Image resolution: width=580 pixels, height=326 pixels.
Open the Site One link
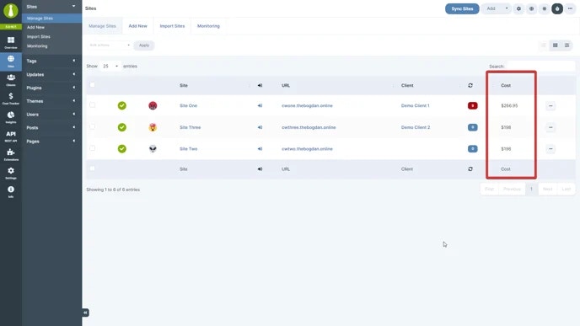pos(188,105)
